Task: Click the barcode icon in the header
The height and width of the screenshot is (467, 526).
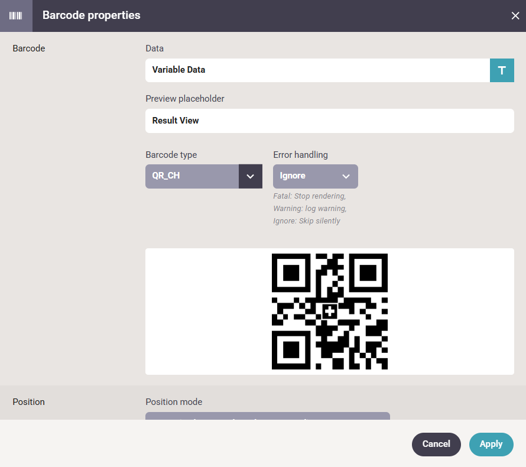Action: click(x=16, y=16)
